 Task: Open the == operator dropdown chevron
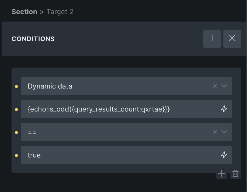pyautogui.click(x=224, y=132)
